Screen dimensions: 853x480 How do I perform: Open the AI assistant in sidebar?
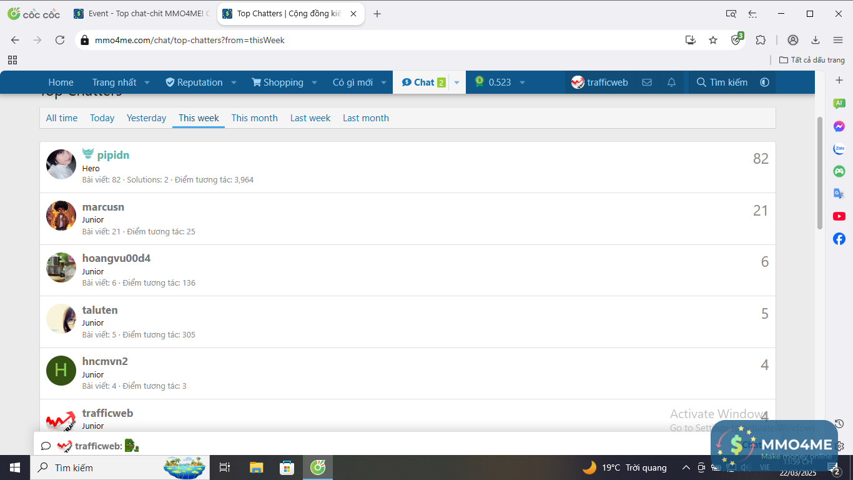tap(839, 103)
